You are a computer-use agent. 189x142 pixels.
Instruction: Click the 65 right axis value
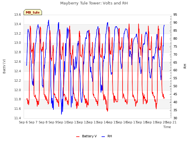tap(175, 62)
